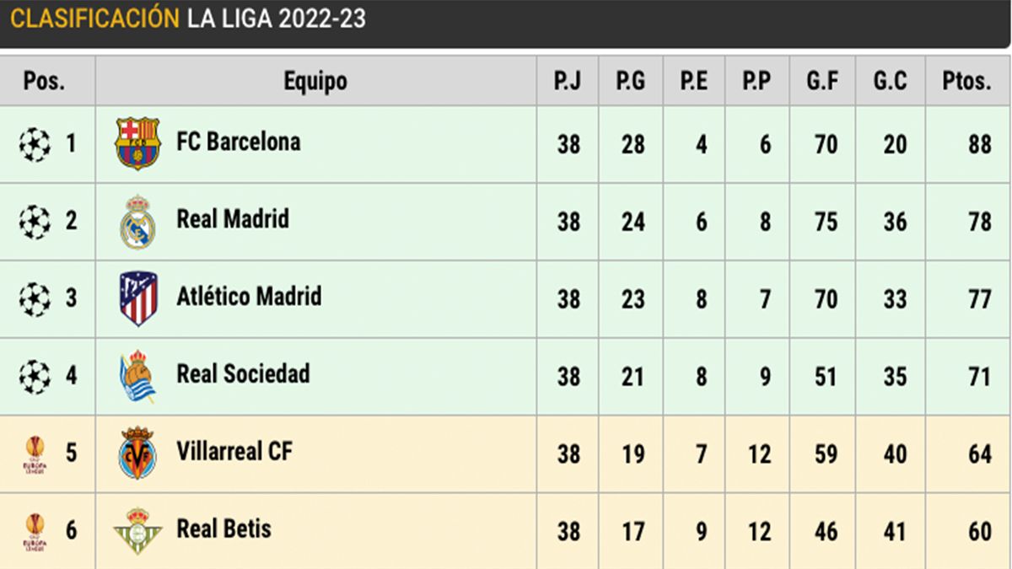Click Champions League icon beside position 4

click(35, 377)
